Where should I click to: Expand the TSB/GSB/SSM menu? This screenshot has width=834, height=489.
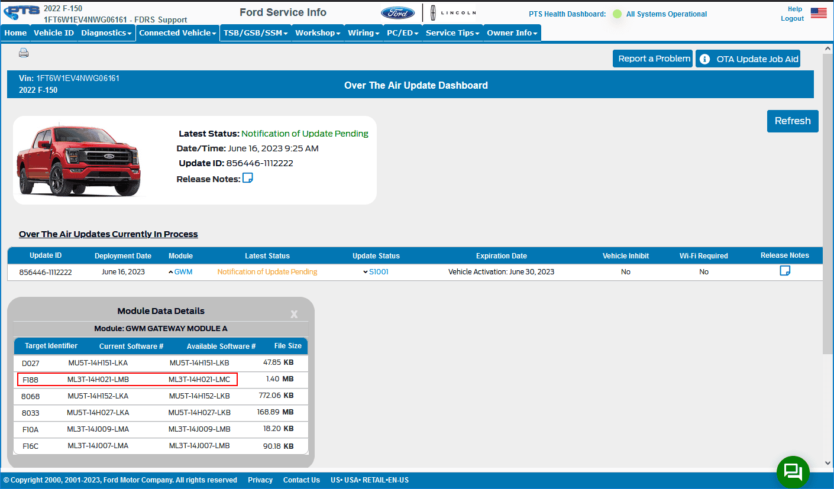pyautogui.click(x=256, y=33)
